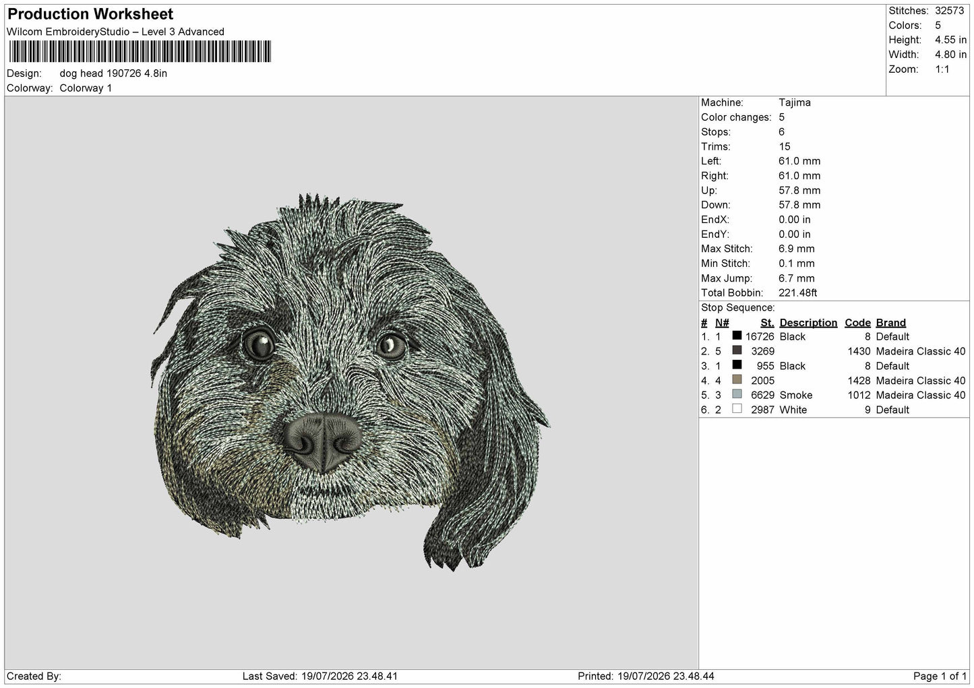Click the Trims value '15'
Screen dimensions: 974x688
pyautogui.click(x=784, y=146)
